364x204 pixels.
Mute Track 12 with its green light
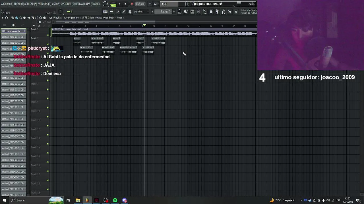[48, 135]
